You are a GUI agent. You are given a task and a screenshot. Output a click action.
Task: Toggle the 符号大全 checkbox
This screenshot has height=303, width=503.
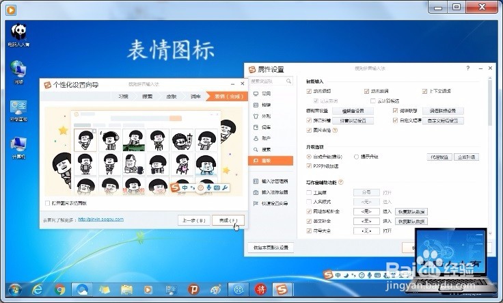309,230
